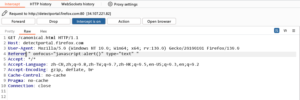Image resolution: width=300 pixels, height=100 pixels.
Task: Open the Action dropdown menu
Action: point(124,21)
